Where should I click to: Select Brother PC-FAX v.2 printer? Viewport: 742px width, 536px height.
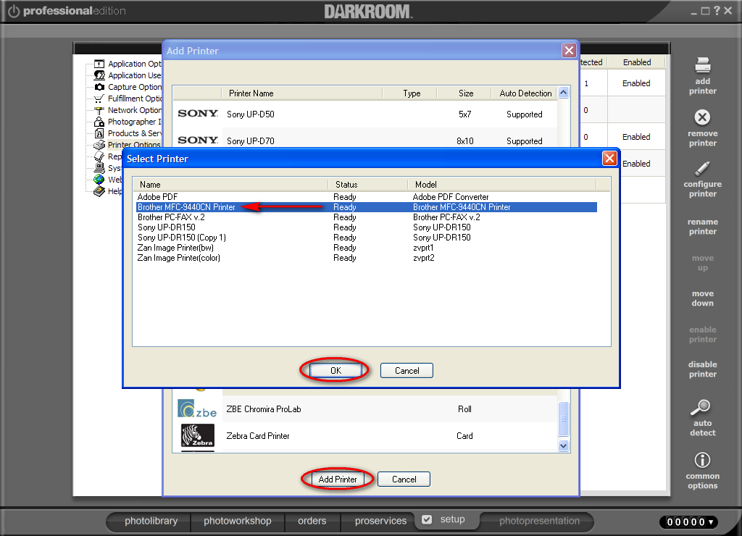(366, 217)
